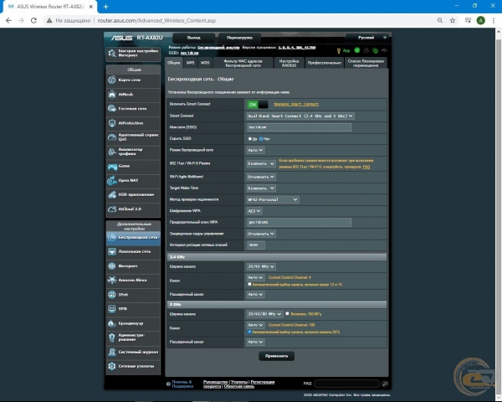Switch to Roaming block list tab
Viewport: 502px width, 402px height.
pos(366,63)
